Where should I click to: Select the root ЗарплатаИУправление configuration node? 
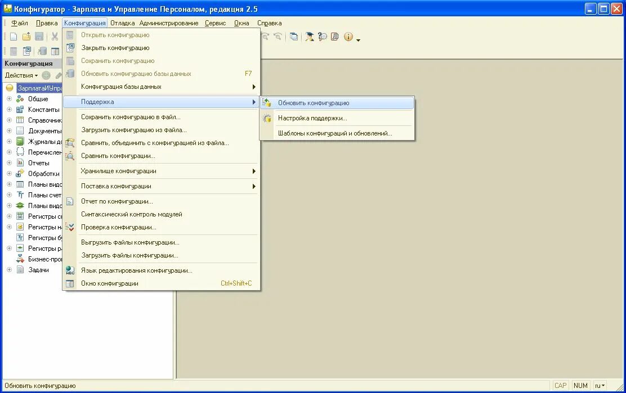(40, 88)
